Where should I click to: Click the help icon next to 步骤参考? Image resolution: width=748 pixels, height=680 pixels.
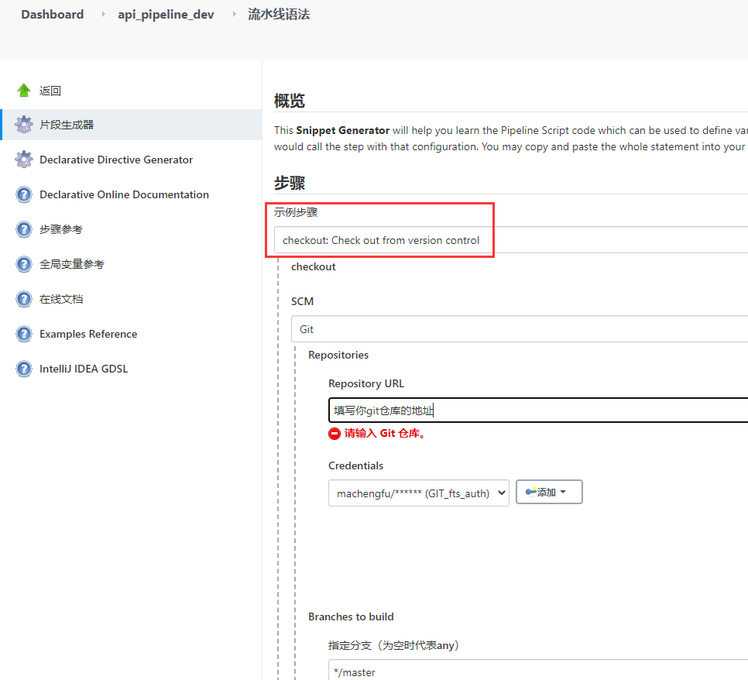(24, 229)
